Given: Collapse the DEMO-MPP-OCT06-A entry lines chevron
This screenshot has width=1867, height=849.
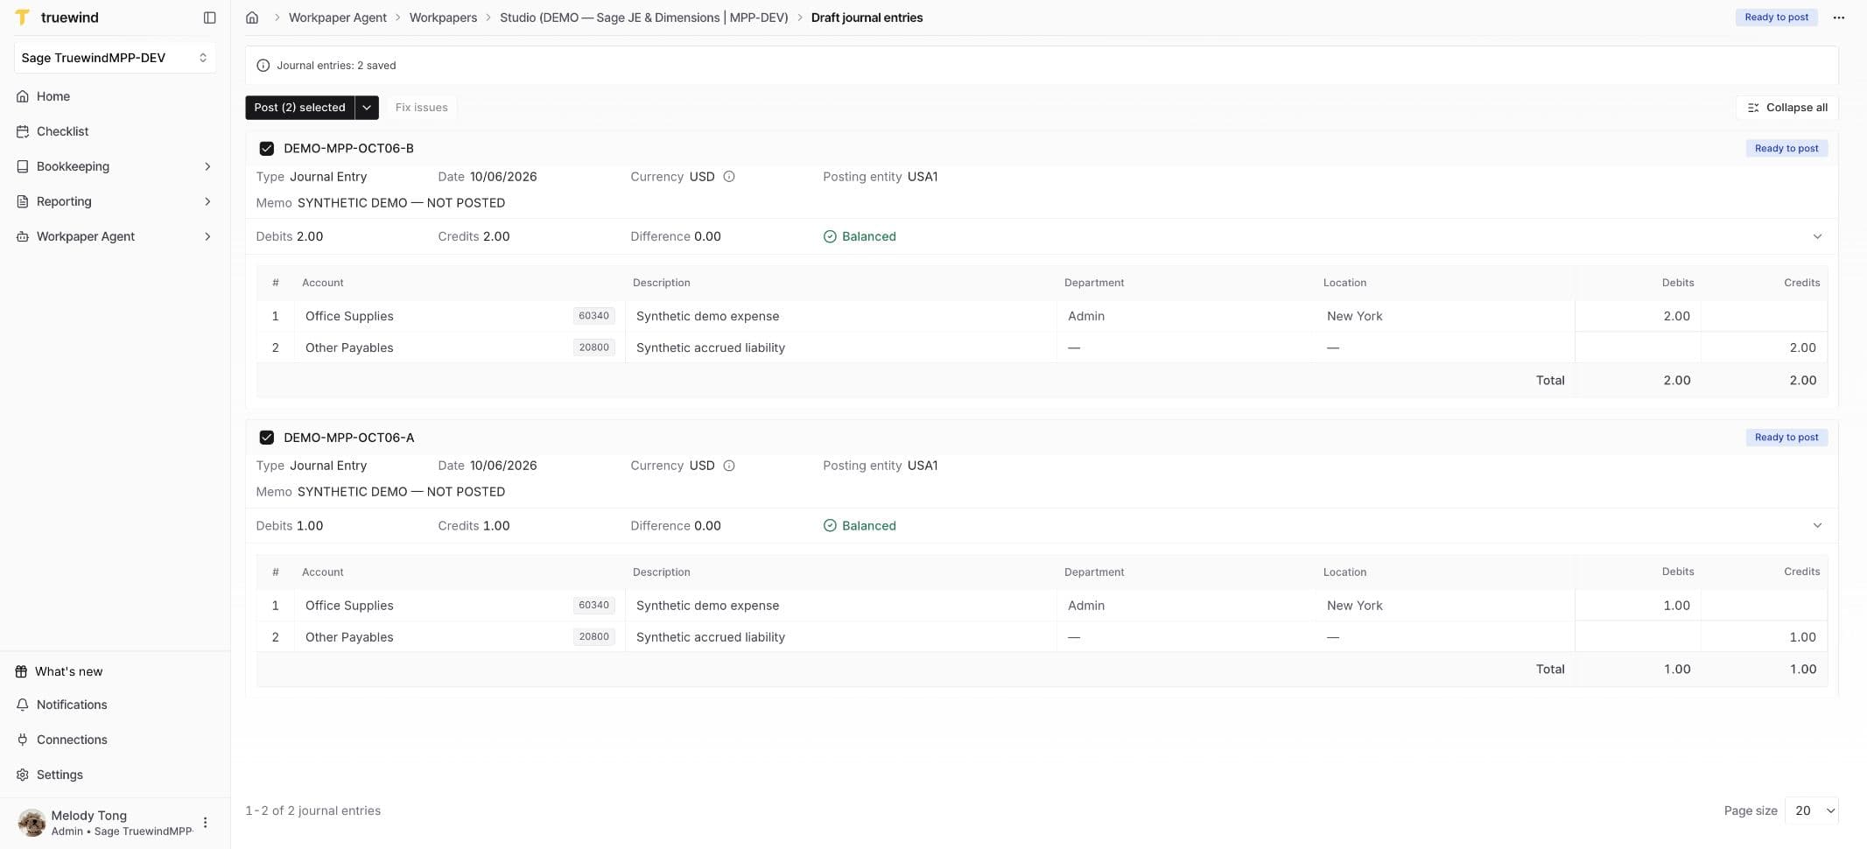Looking at the screenshot, I should pos(1817,525).
